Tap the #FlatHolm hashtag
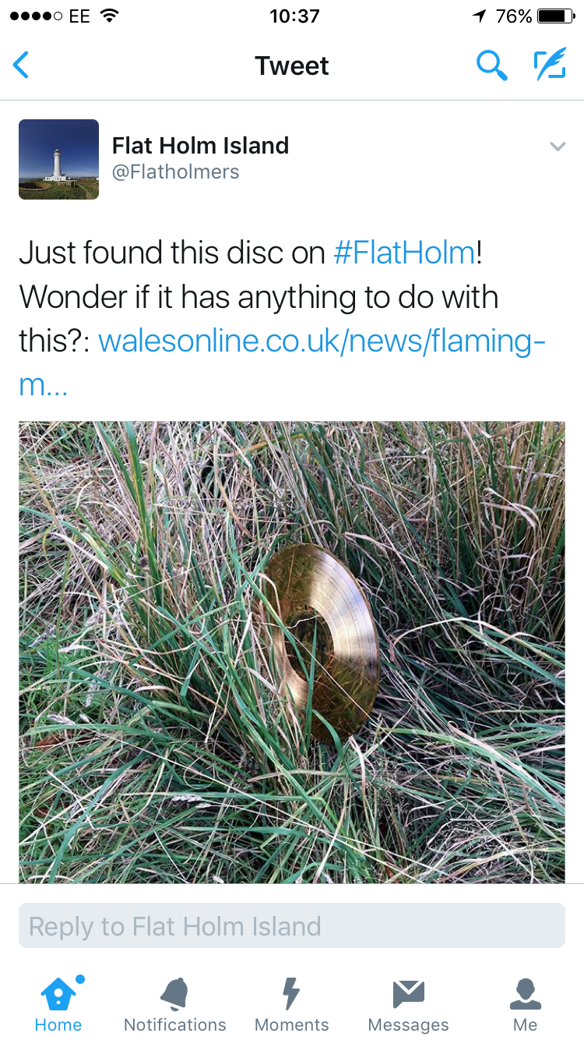This screenshot has height=1040, width=584. [x=404, y=253]
